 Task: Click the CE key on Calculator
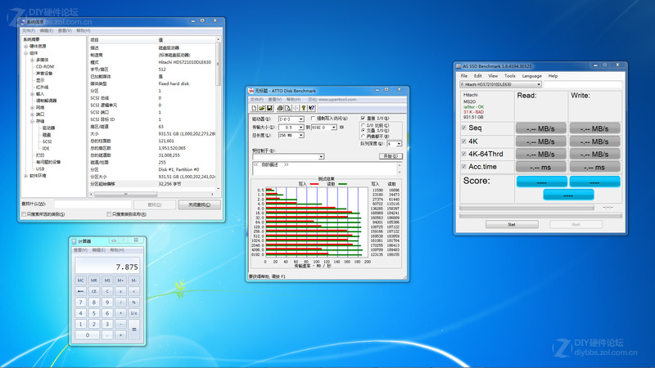pyautogui.click(x=94, y=291)
